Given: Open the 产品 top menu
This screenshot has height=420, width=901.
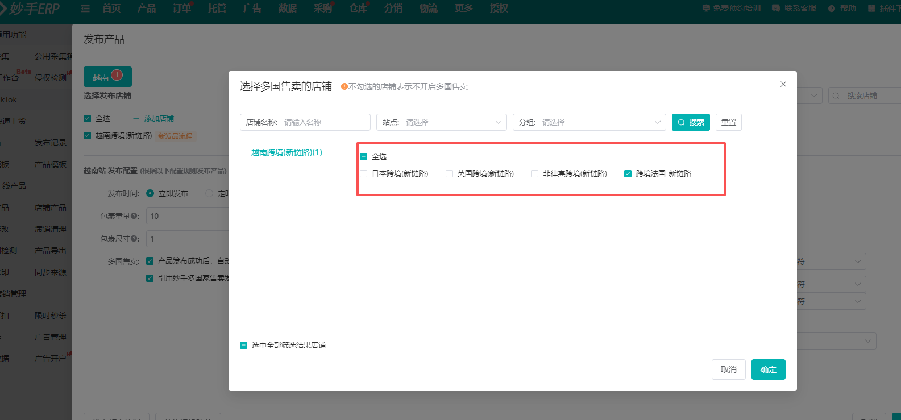Looking at the screenshot, I should tap(147, 9).
